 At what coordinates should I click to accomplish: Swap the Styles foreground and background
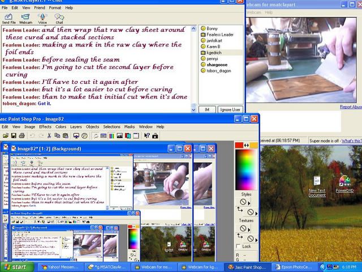(240, 210)
